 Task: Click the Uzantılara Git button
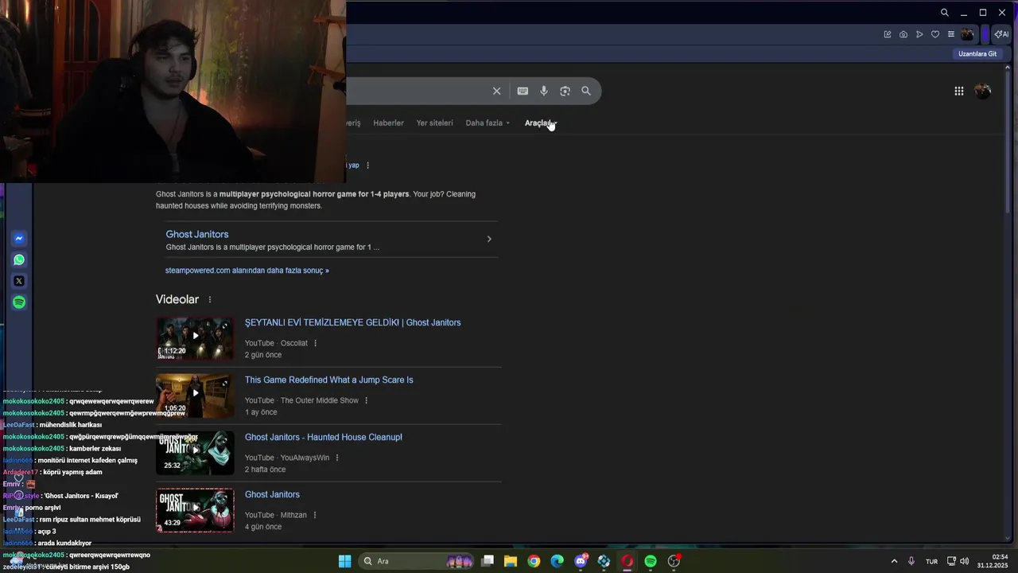(x=977, y=54)
